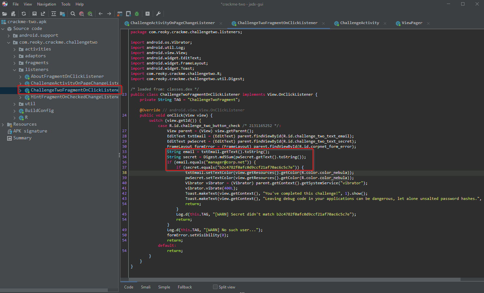Click the jadx-gui app logo in title bar
Viewport: 484px width, 293px height.
point(5,4)
